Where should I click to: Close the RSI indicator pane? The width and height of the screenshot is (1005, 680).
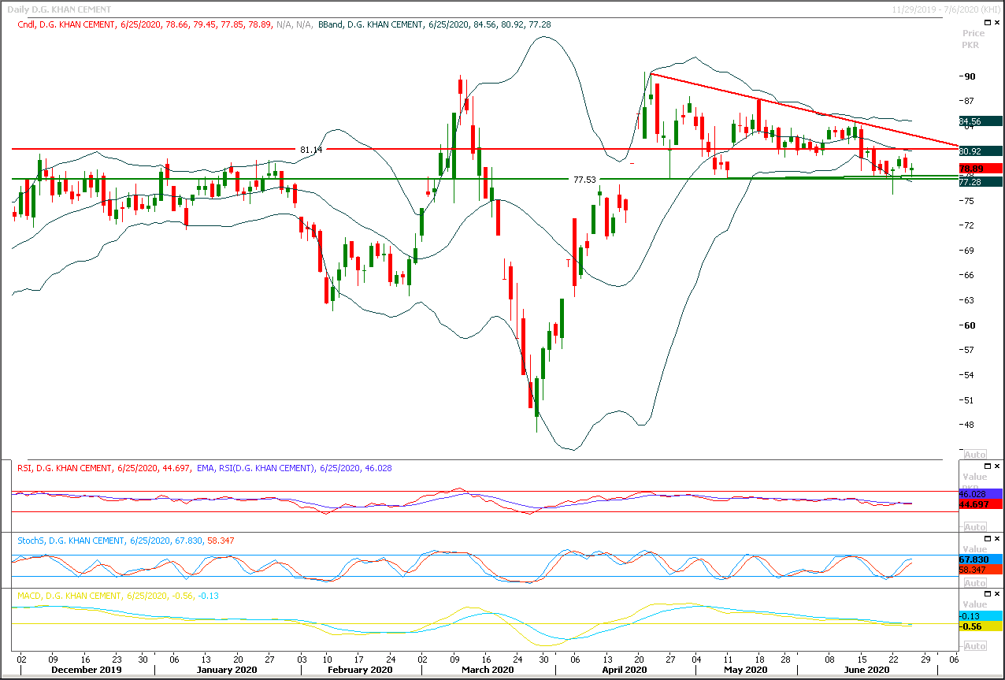[997, 466]
